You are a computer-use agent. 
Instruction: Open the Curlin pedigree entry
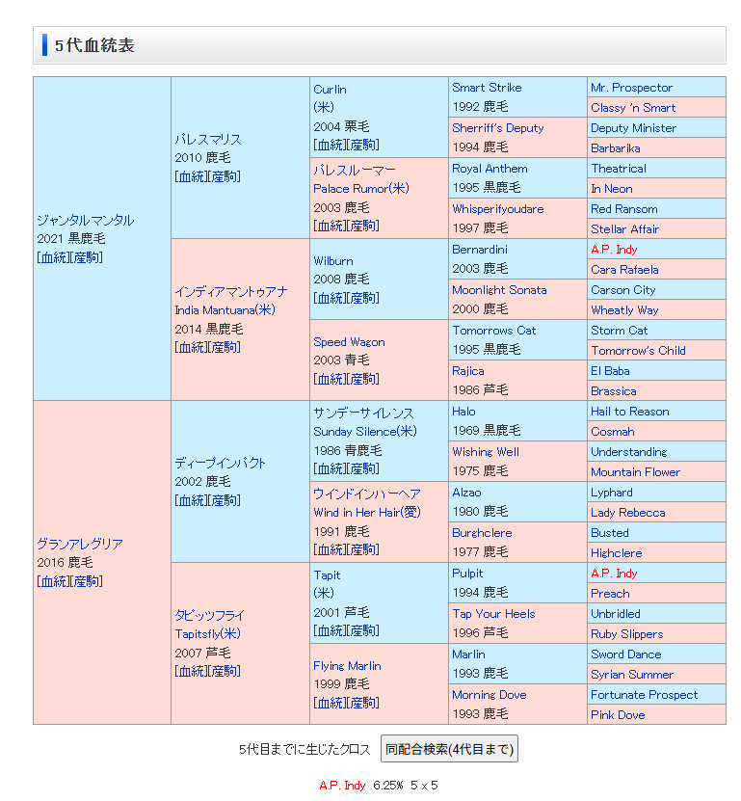pos(330,90)
